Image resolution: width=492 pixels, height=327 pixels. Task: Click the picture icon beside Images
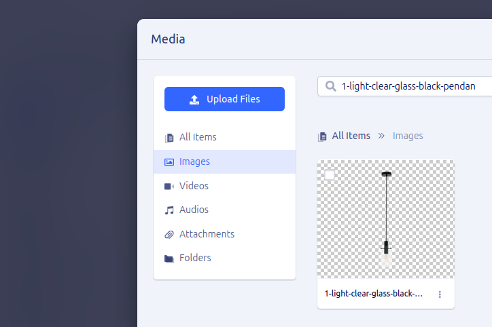[x=169, y=162]
